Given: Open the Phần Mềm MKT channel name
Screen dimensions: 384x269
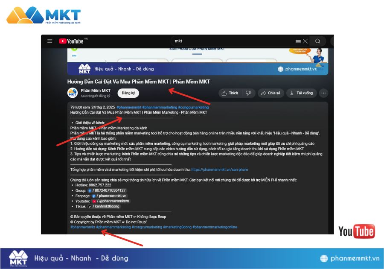Looking at the screenshot, I should (x=96, y=91).
